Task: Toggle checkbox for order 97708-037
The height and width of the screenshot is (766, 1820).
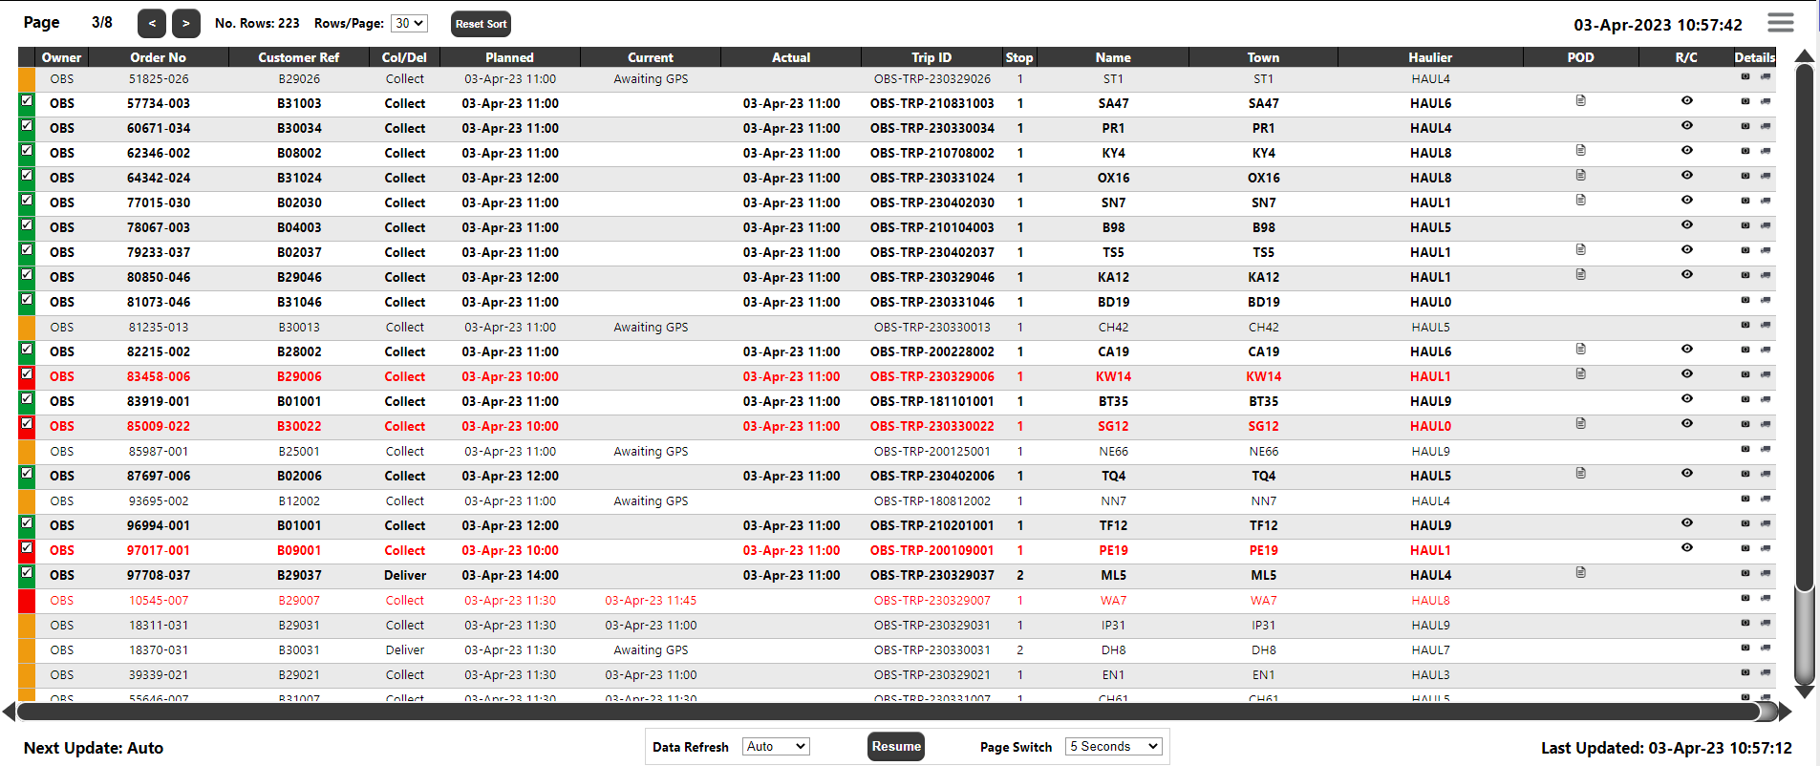Action: 27,572
